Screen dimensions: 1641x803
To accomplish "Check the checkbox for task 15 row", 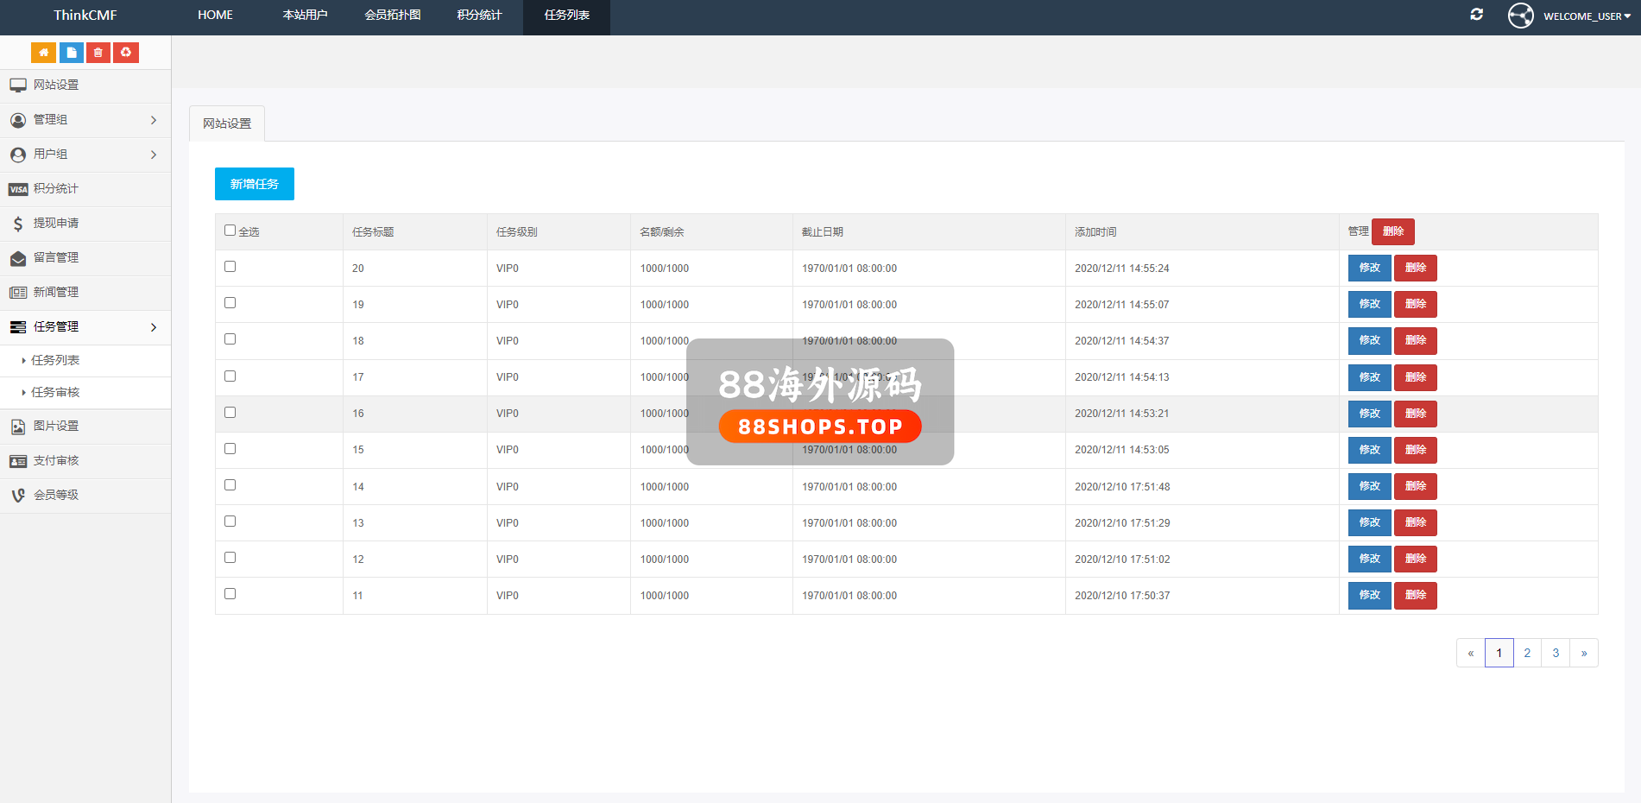I will click(x=230, y=449).
